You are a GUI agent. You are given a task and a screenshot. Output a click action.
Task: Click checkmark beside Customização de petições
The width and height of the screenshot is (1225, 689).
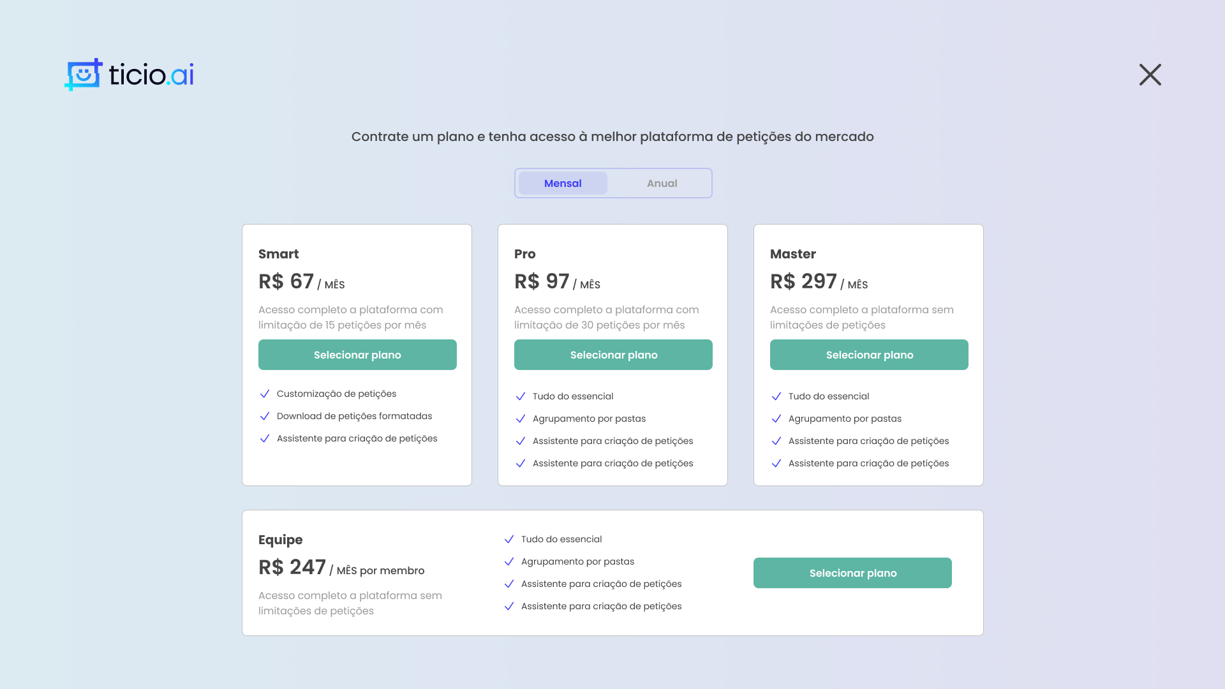coord(265,394)
